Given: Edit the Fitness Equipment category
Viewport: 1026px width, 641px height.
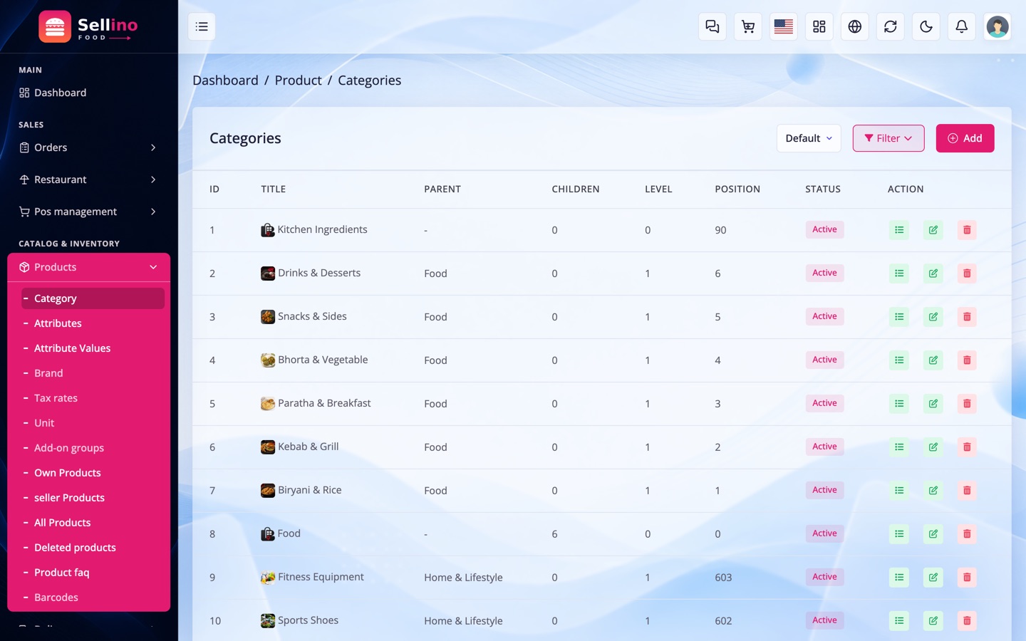Looking at the screenshot, I should click(933, 578).
